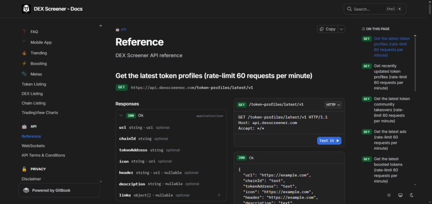Jump to latest token community takeovers
Screen dimensions: 432x204
392,110
